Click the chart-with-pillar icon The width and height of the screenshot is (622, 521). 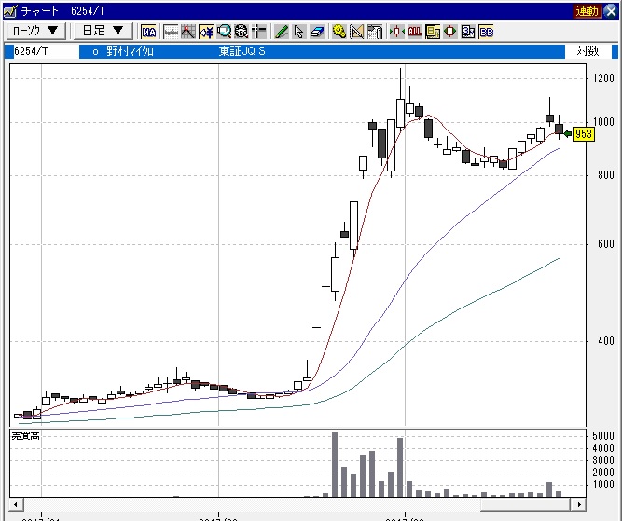375,32
